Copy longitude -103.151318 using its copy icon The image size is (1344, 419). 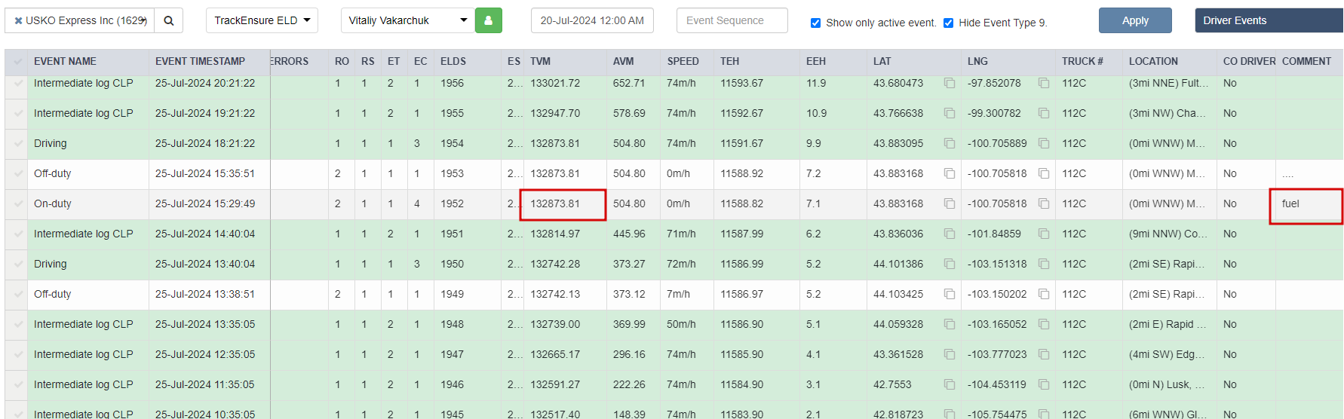pyautogui.click(x=1044, y=264)
